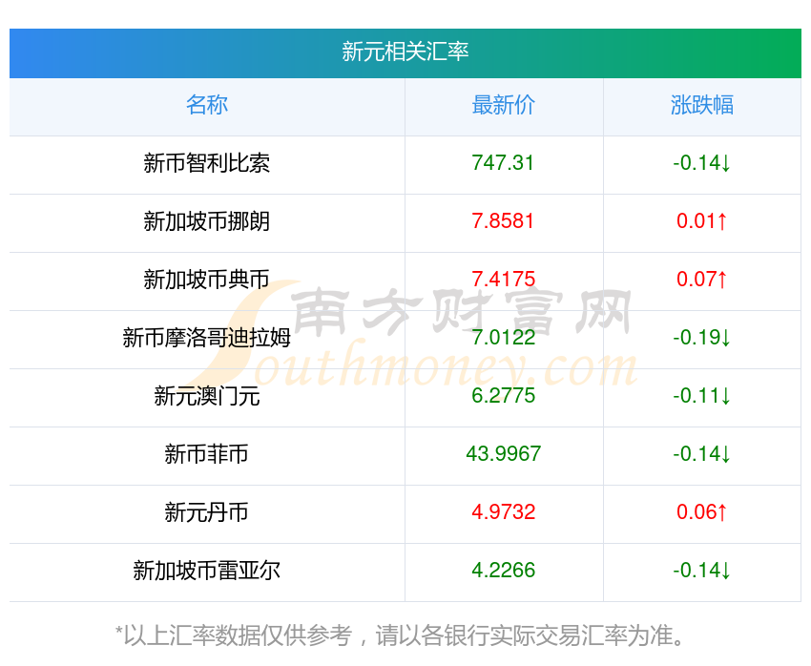811x666 pixels.
Task: Click the disclaimer footnote about 汇率数据仅供参考
Action: (x=399, y=635)
